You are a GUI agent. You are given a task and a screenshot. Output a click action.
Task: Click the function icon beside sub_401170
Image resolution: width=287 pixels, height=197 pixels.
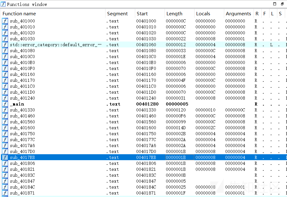5,80
